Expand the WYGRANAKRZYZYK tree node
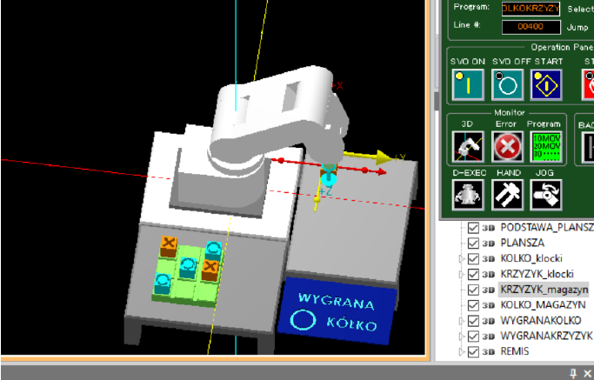Image resolution: width=594 pixels, height=380 pixels. (x=462, y=337)
